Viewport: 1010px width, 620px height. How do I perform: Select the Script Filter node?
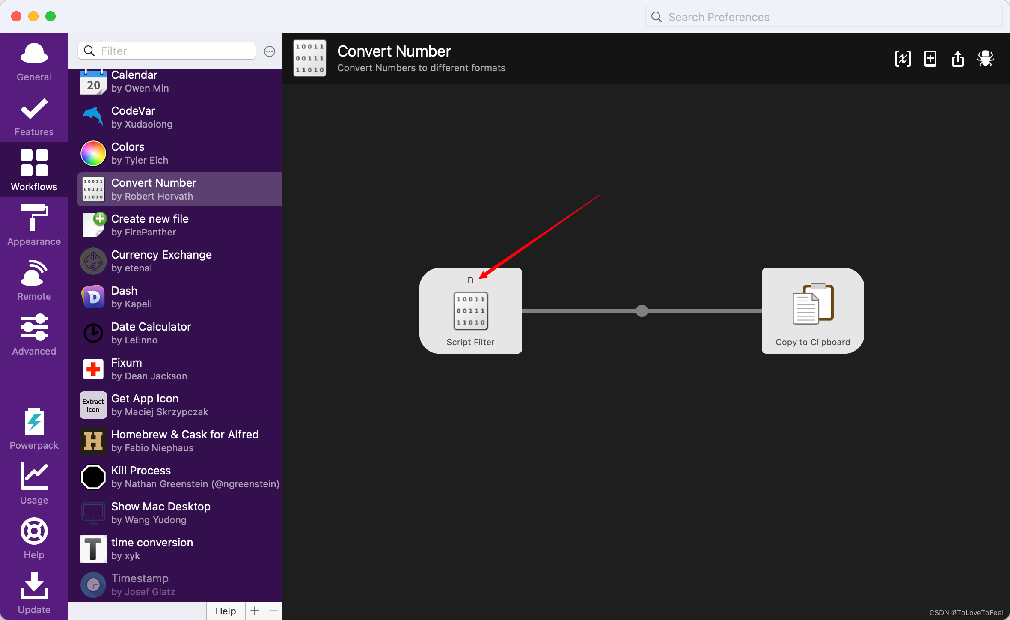pos(470,311)
